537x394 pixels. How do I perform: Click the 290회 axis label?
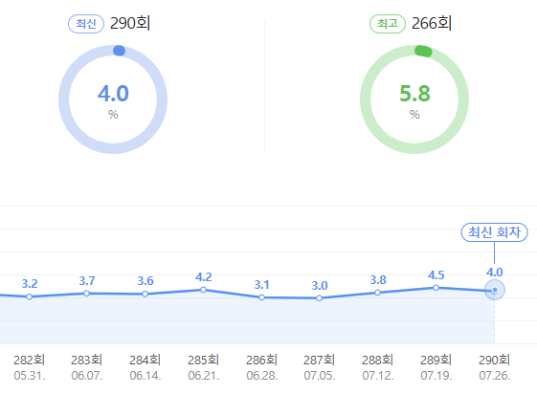(x=494, y=360)
